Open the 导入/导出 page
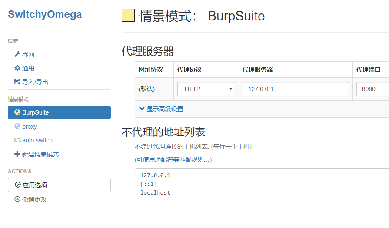Screen dimensions: 389x228 tap(35, 82)
